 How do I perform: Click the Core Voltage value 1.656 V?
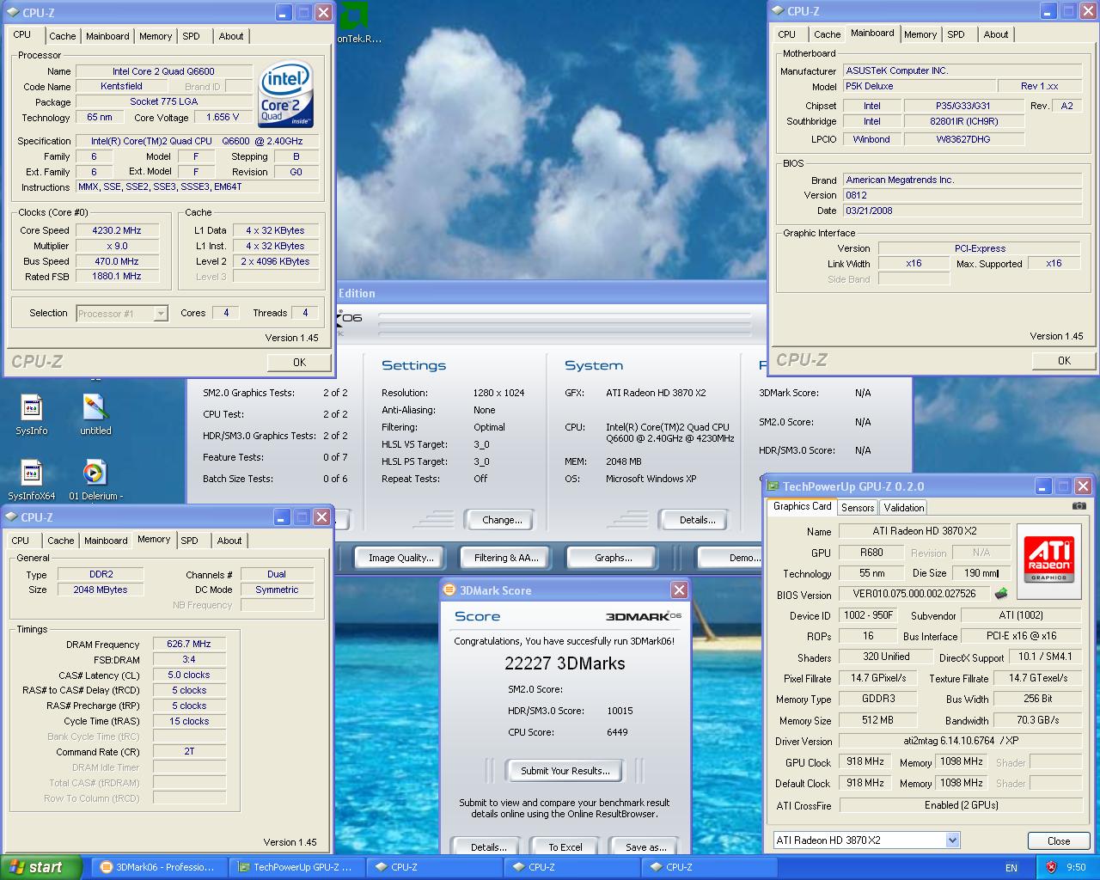(x=223, y=117)
